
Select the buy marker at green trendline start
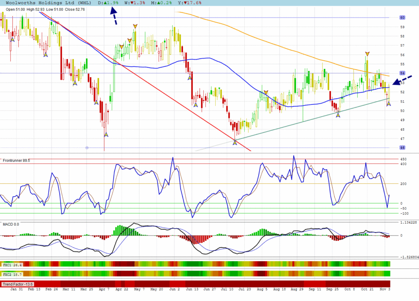(235, 141)
